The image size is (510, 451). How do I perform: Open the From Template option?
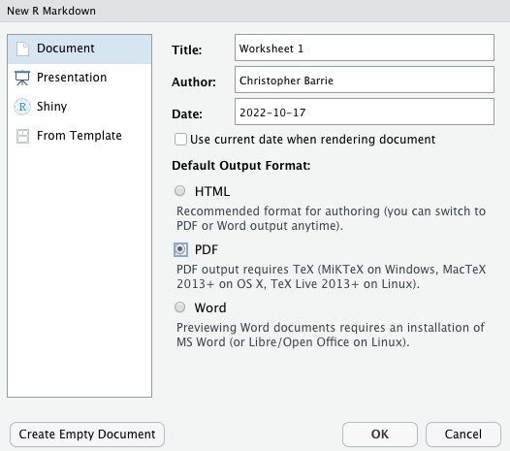(80, 136)
